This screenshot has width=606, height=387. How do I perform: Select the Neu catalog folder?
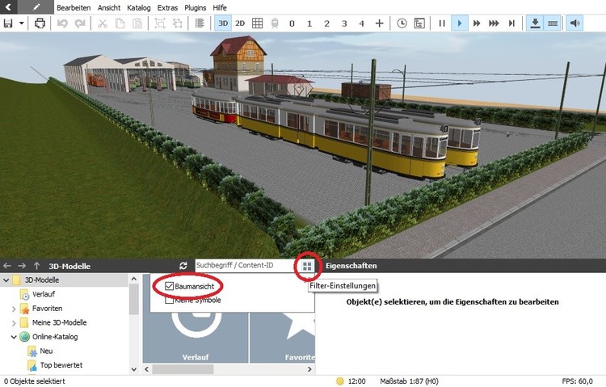point(46,351)
